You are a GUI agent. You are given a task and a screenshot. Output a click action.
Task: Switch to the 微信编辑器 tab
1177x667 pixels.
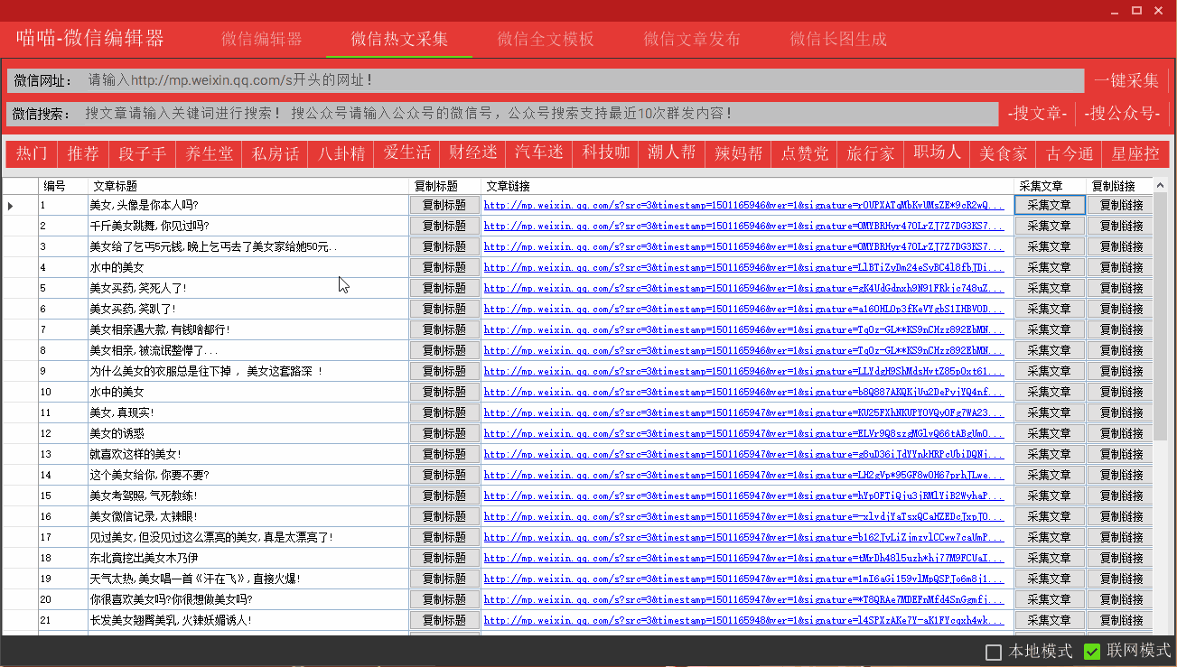pos(262,39)
